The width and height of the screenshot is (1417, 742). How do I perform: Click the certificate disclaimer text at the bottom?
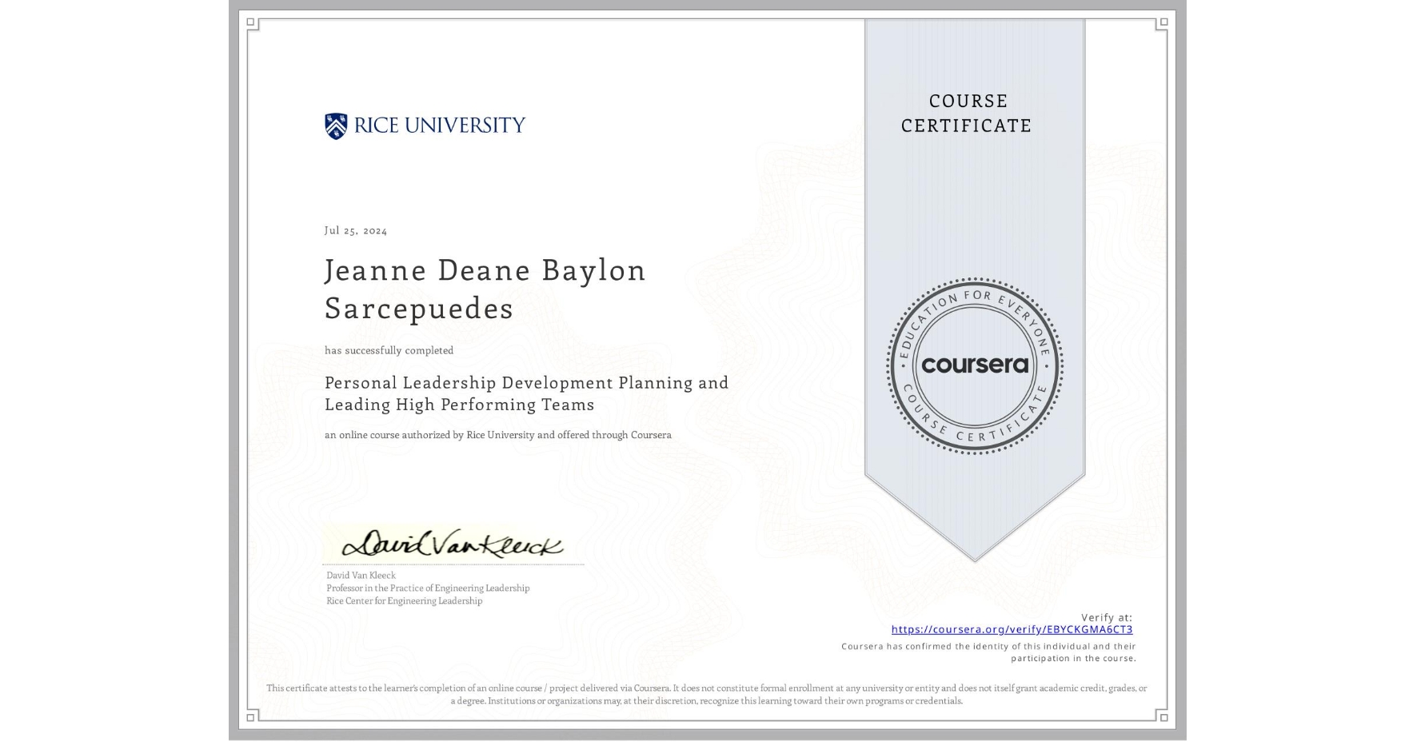coord(707,694)
